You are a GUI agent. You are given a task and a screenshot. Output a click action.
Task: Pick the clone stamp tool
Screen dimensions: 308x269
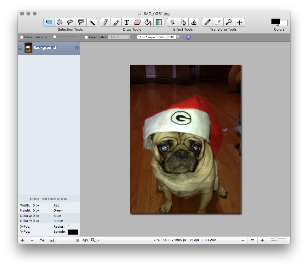(x=194, y=22)
